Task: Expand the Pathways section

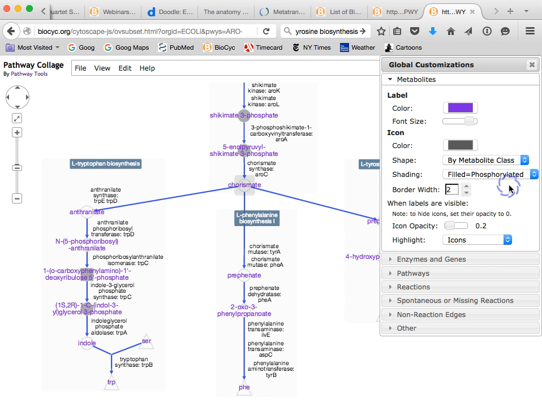Action: tap(413, 274)
